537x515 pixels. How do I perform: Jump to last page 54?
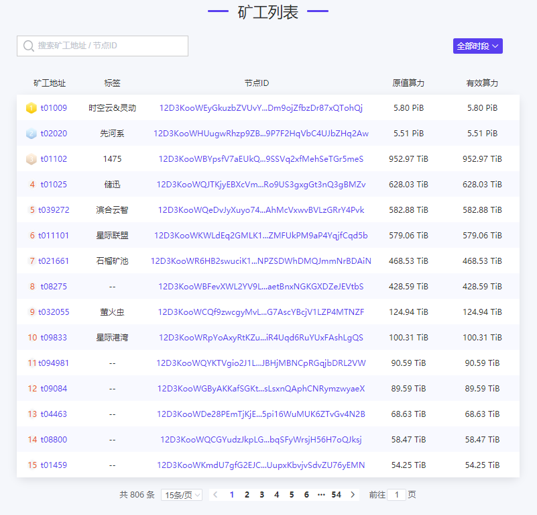pyautogui.click(x=337, y=494)
